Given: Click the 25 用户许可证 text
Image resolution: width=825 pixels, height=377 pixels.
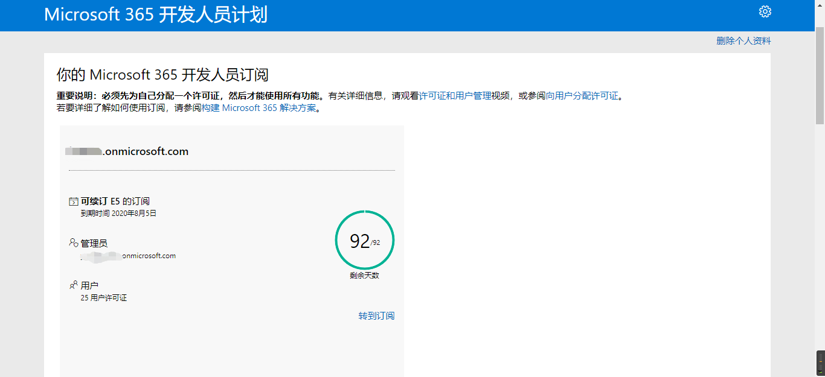Looking at the screenshot, I should click(104, 298).
